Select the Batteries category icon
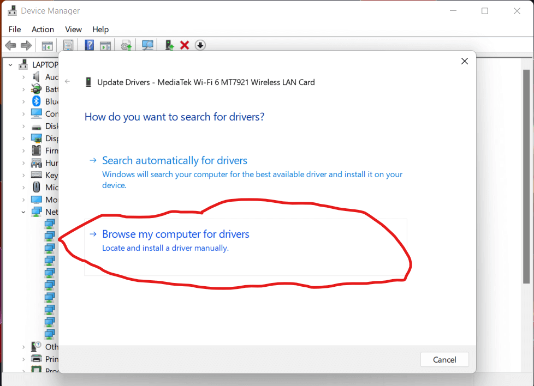Screen dimensions: 534x386 pyautogui.click(x=37, y=89)
